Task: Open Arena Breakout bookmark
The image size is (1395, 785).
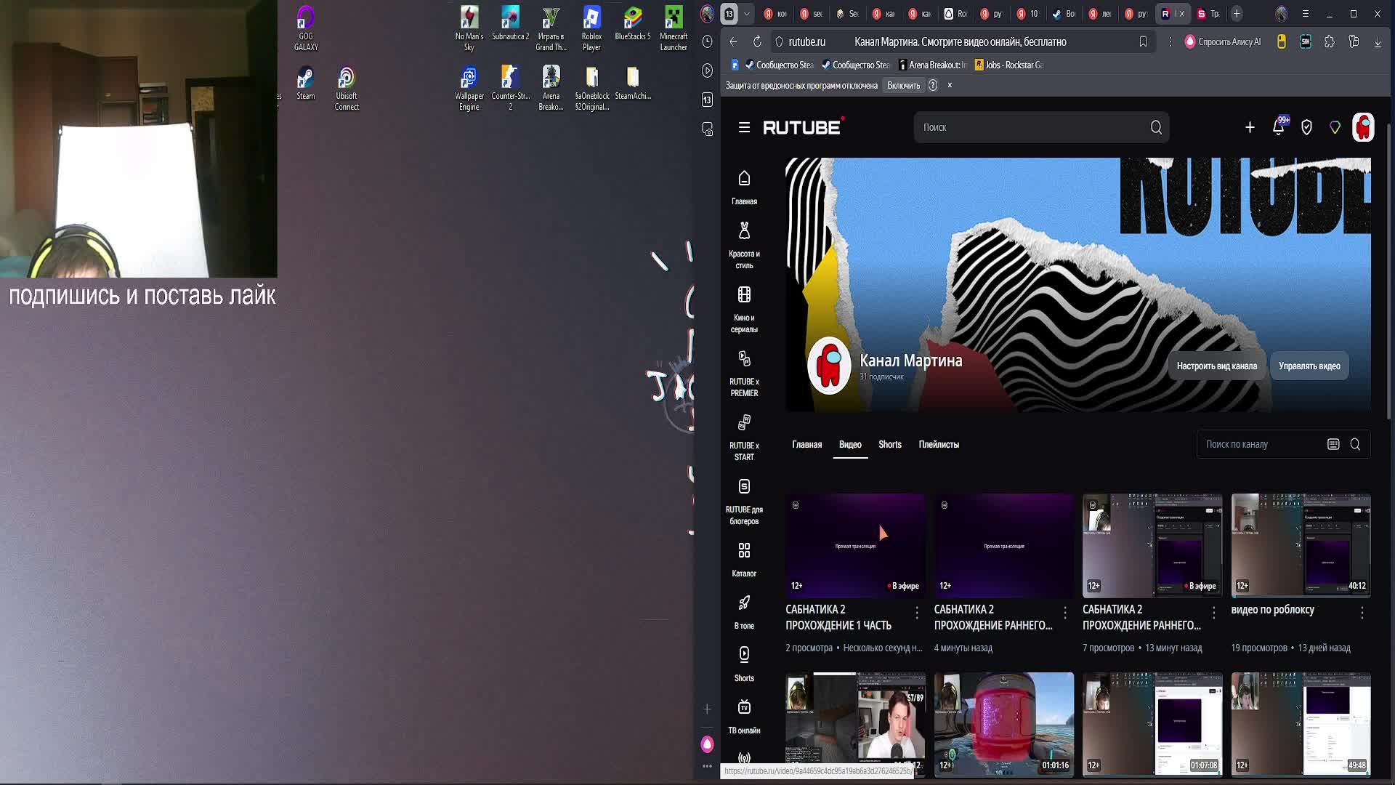Action: pyautogui.click(x=933, y=65)
